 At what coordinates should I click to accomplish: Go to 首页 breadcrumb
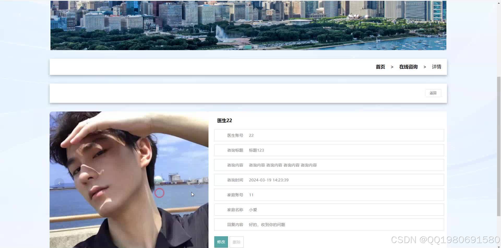[x=380, y=67]
